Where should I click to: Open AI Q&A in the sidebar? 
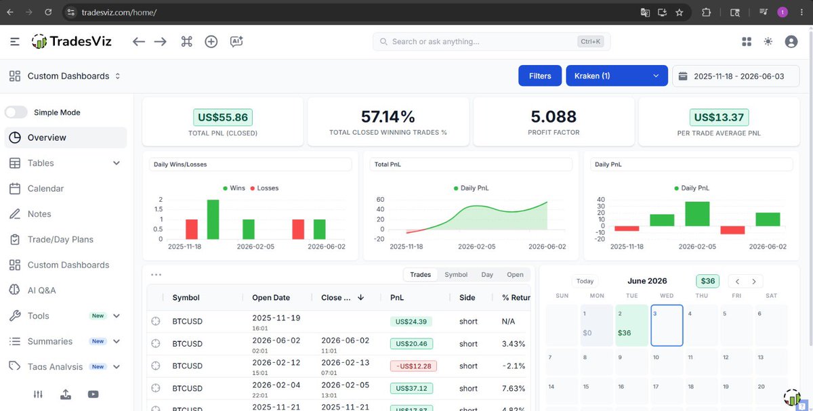pyautogui.click(x=65, y=290)
